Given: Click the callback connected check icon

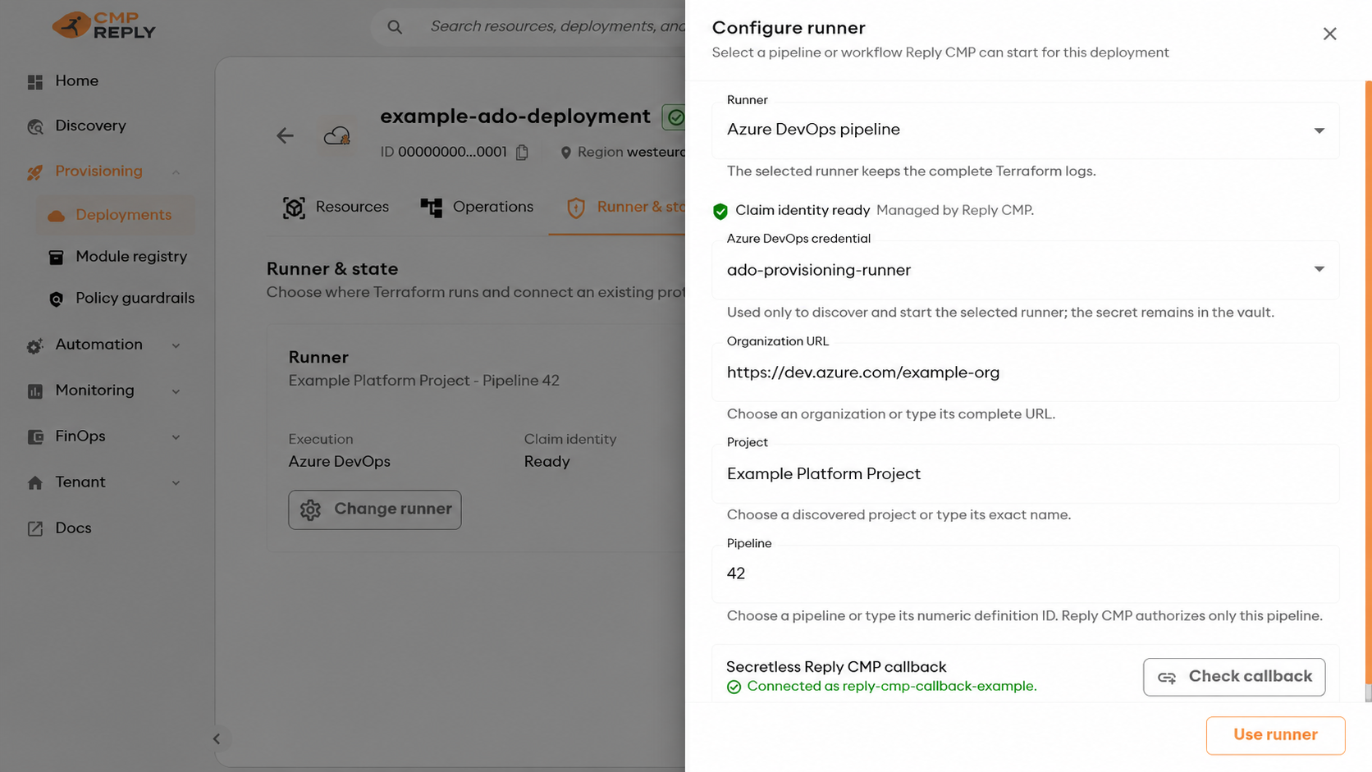Looking at the screenshot, I should click(734, 687).
